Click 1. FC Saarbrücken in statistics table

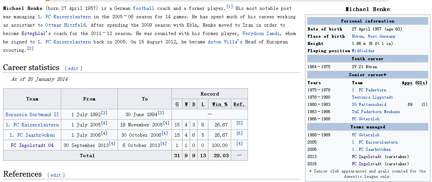[x=32, y=135]
